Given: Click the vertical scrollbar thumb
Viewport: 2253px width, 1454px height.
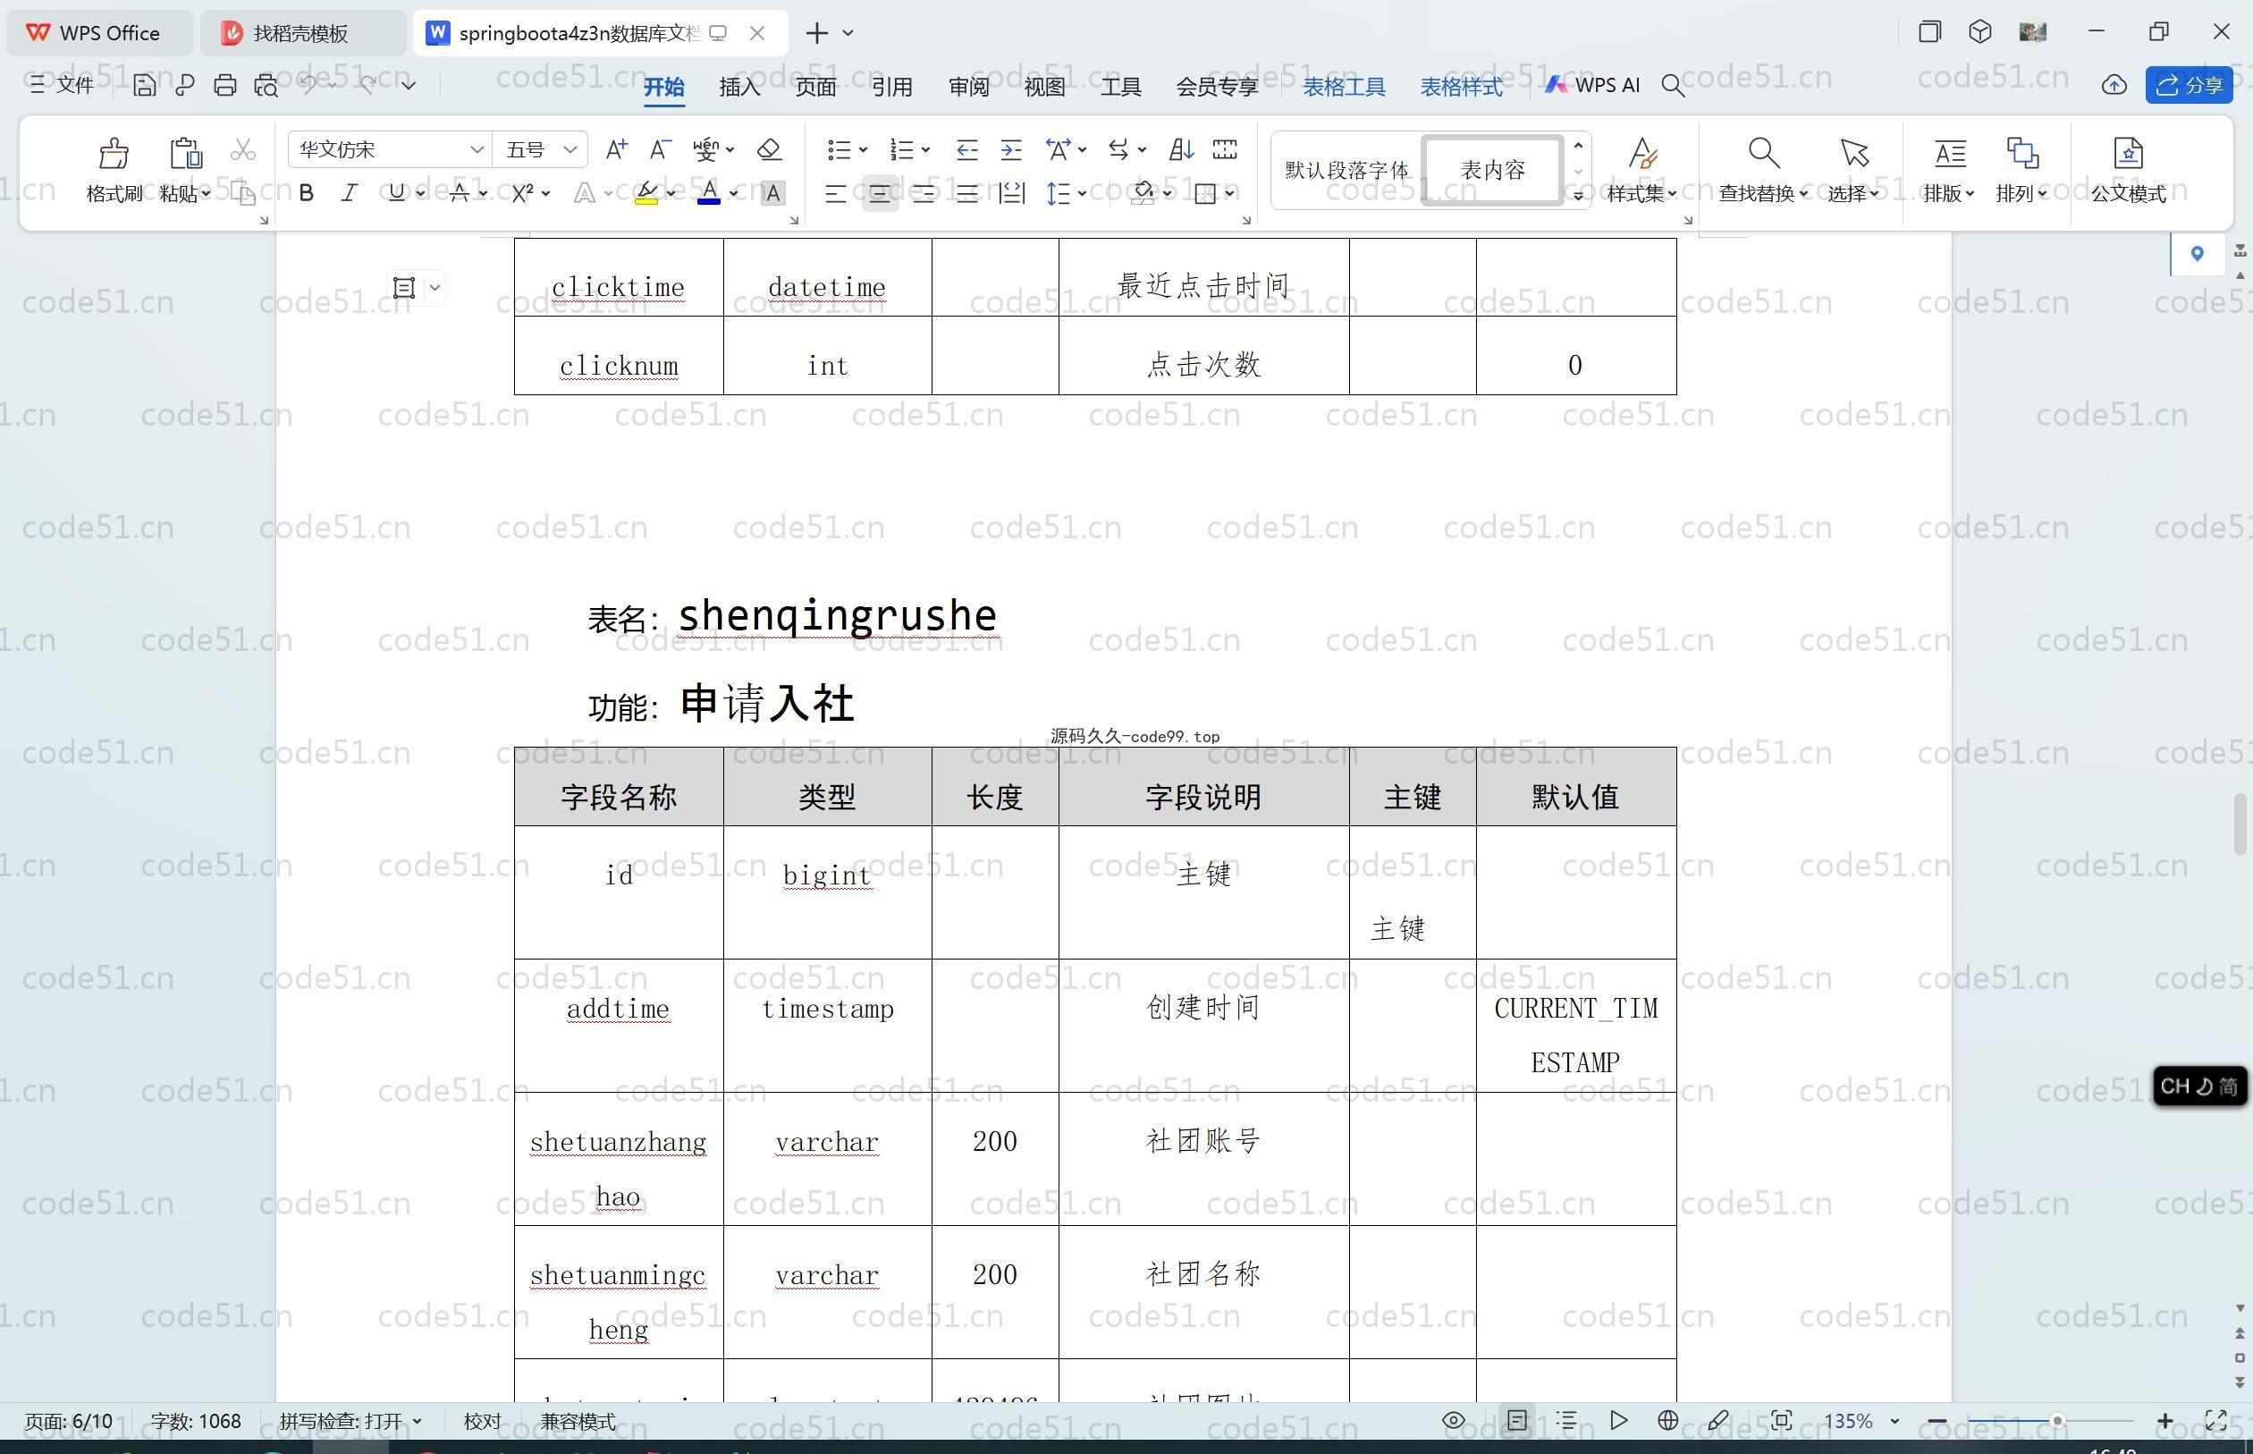Looking at the screenshot, I should (2240, 825).
